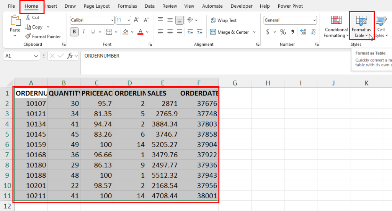This screenshot has width=392, height=211.
Task: Toggle bottom vertical alignment
Action: [180, 20]
